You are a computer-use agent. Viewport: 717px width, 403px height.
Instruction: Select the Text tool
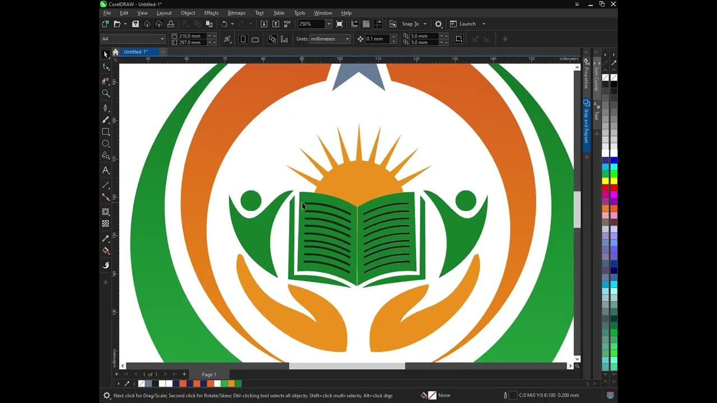(x=105, y=170)
